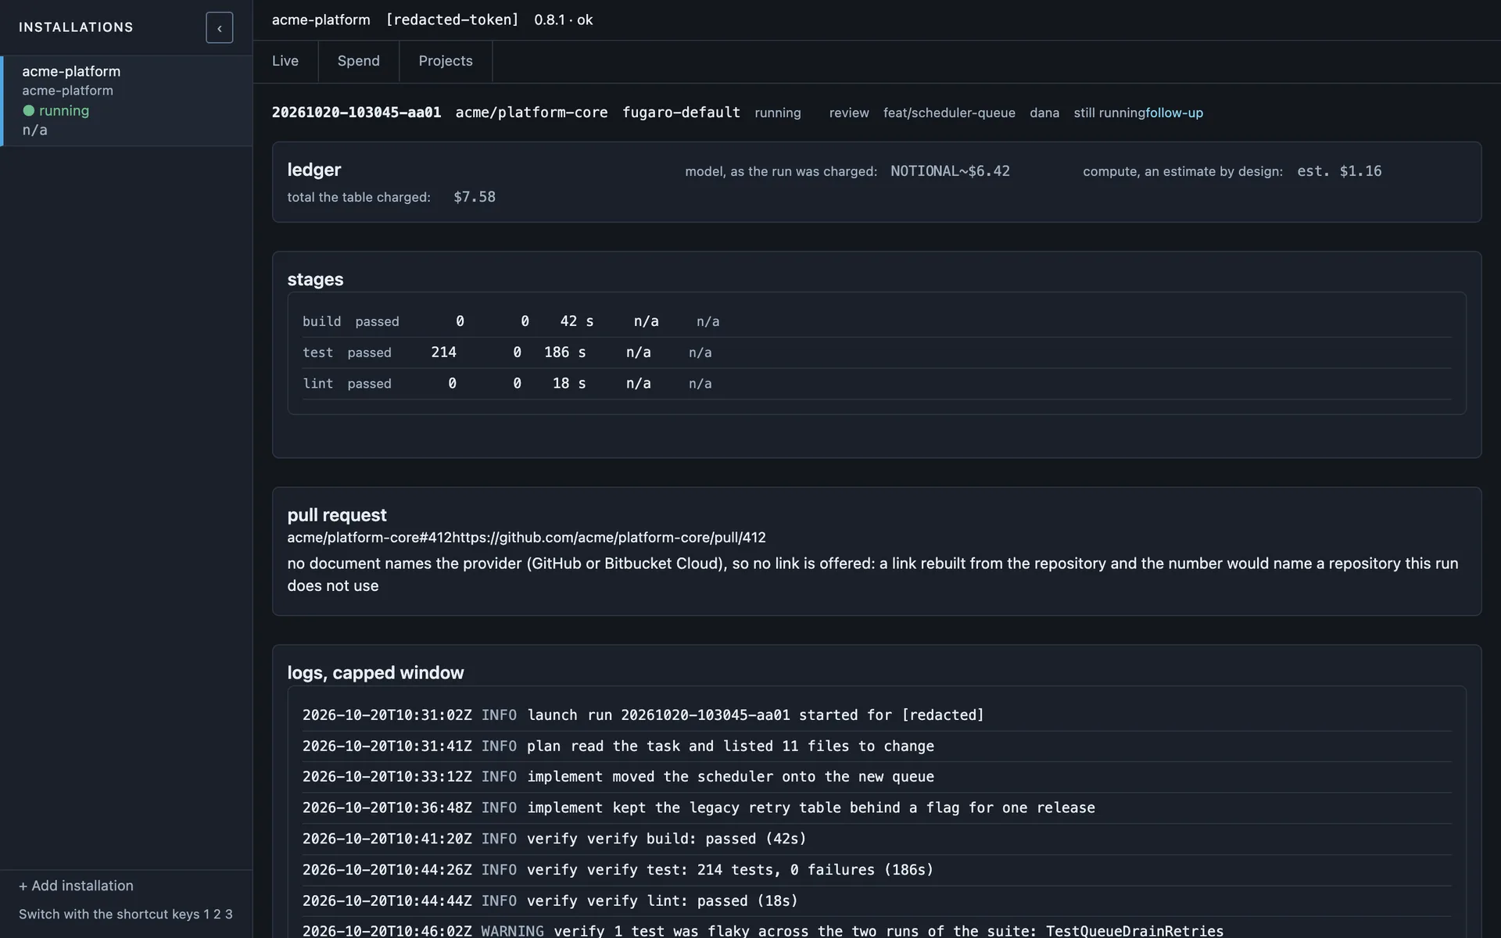Click Add installation
1501x938 pixels.
[x=76, y=886]
